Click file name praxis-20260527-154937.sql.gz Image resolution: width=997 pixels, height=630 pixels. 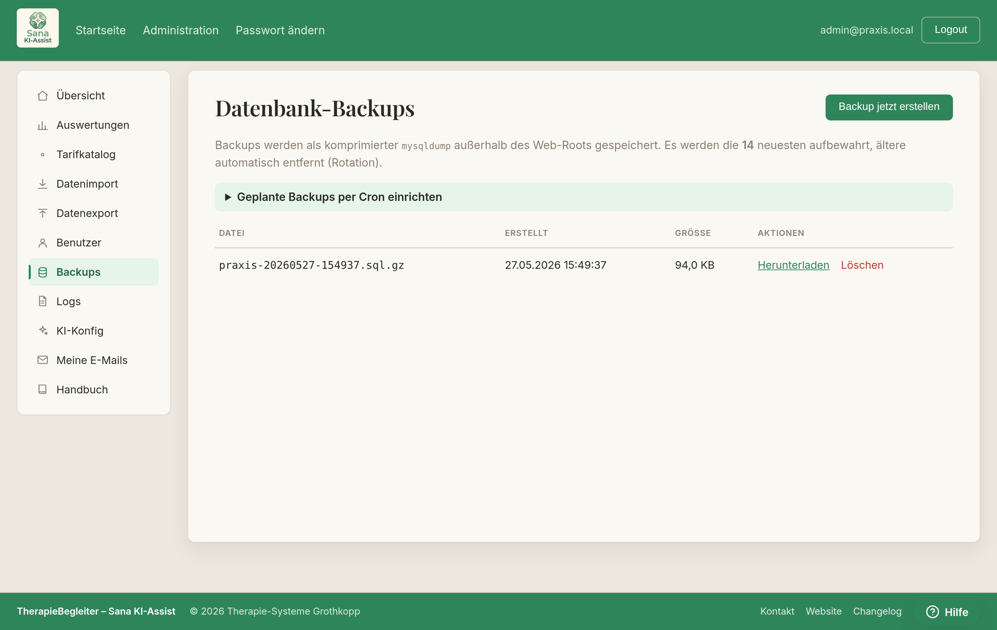tap(311, 265)
